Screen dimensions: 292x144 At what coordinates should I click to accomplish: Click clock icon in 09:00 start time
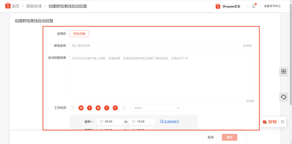101,122
